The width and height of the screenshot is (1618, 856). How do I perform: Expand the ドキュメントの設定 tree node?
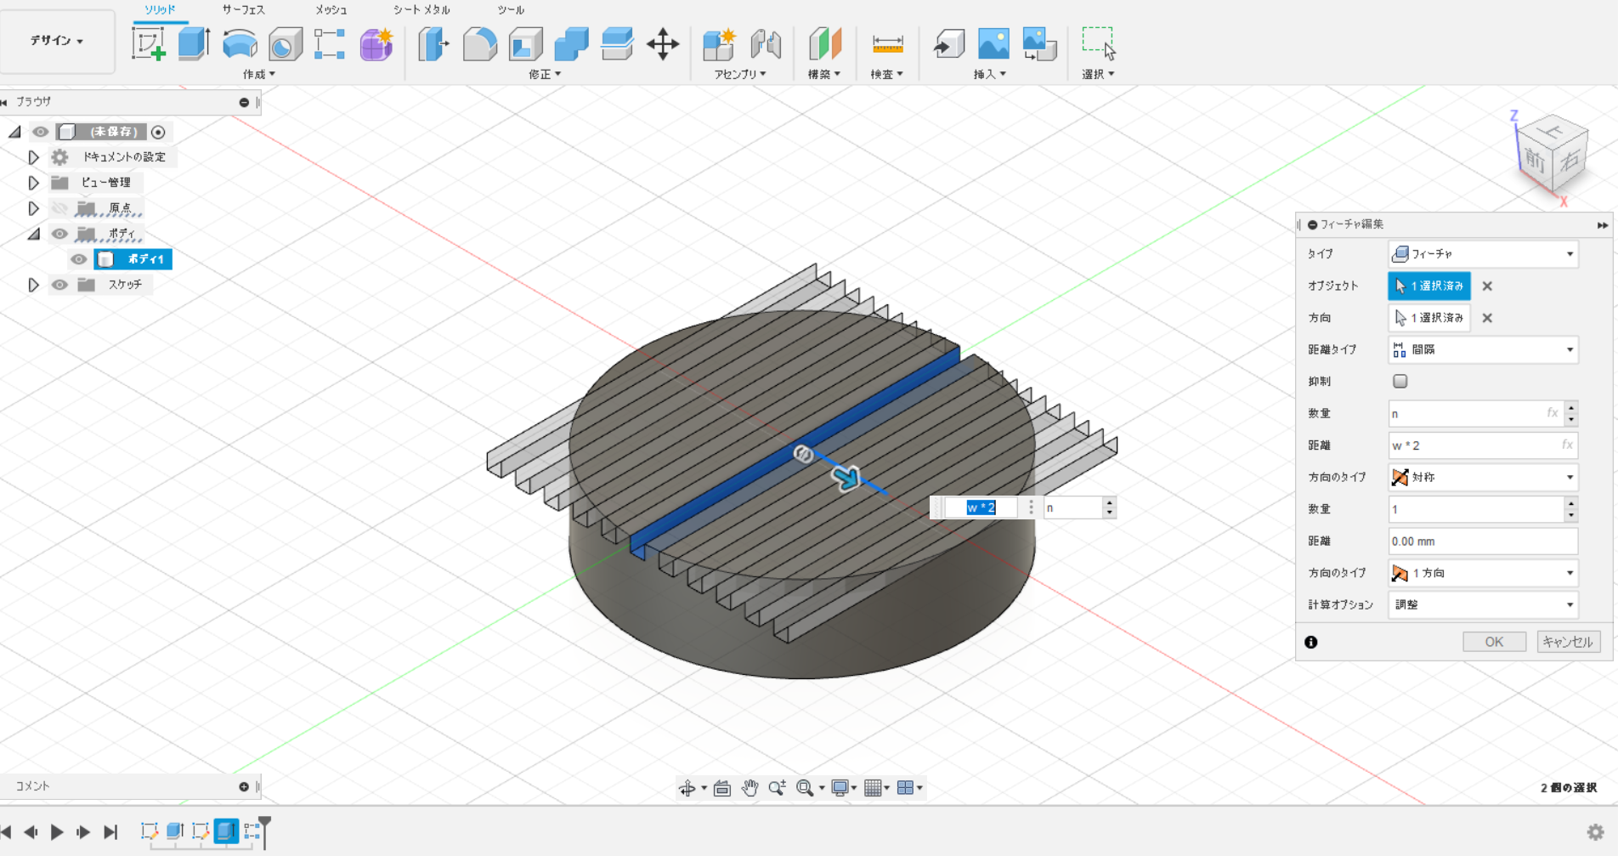33,157
